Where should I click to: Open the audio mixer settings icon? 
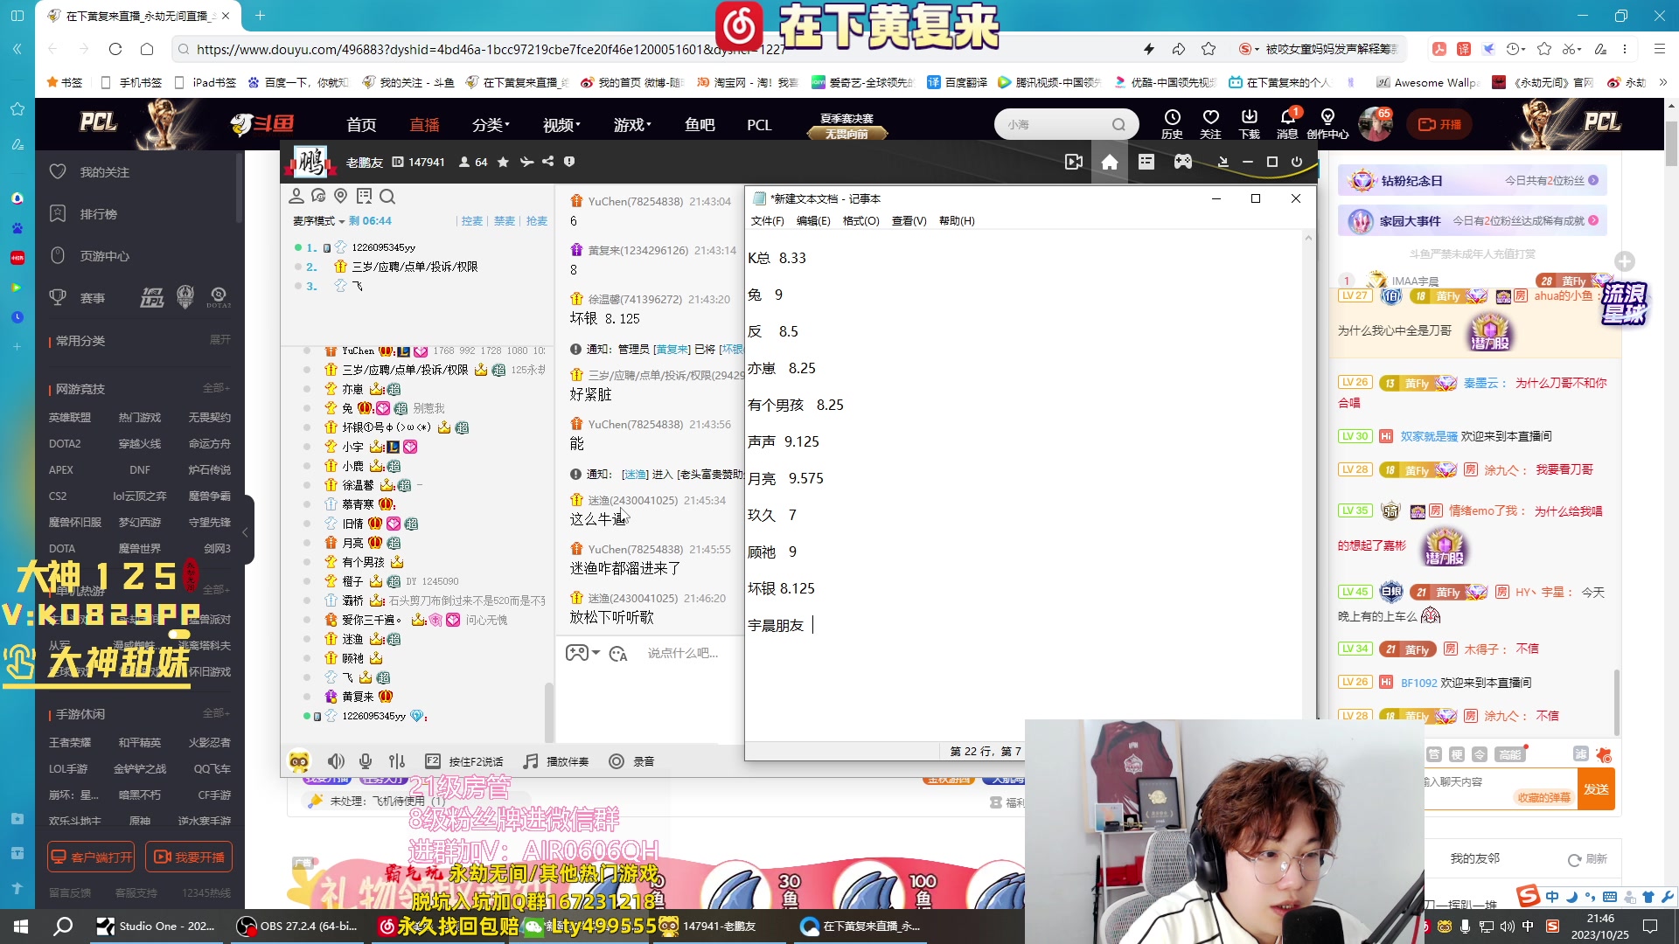coord(397,761)
